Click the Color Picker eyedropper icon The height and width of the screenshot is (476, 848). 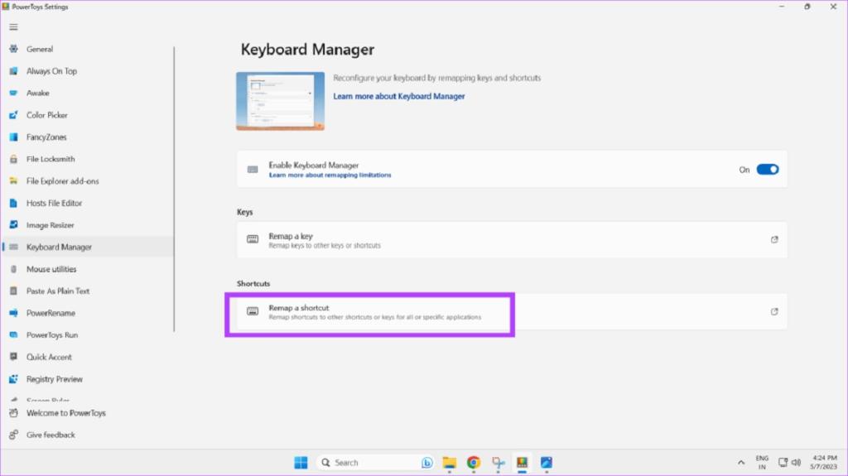coord(13,115)
